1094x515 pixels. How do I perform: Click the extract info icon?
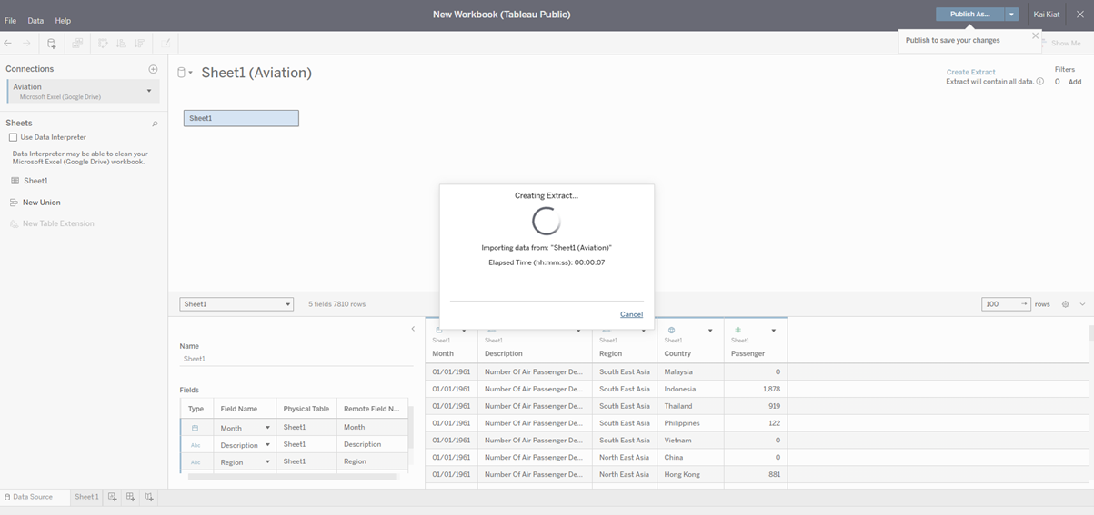(1040, 82)
